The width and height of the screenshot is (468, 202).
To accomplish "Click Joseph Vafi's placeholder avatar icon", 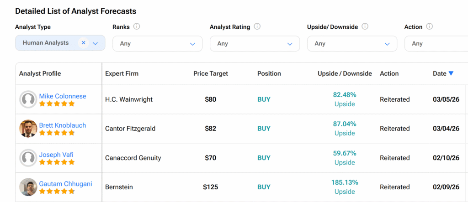I will pos(28,158).
